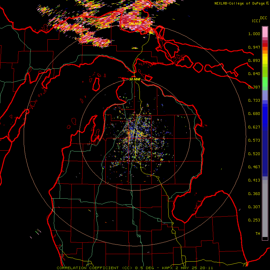Select the 0.520 colorbar value label
Viewport: 270px width, 270px height.
click(254, 154)
